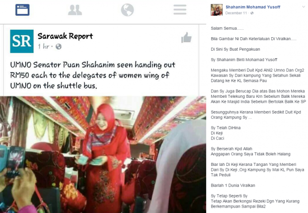Click the public globe icon beside 1 hr

point(59,47)
